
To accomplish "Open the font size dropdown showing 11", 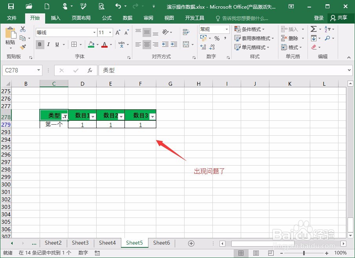I will (x=110, y=32).
